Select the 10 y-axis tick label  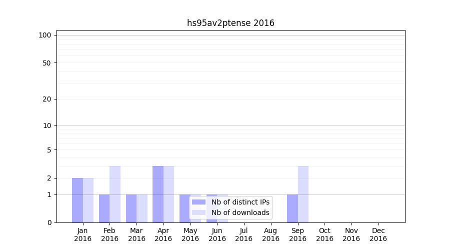point(47,125)
